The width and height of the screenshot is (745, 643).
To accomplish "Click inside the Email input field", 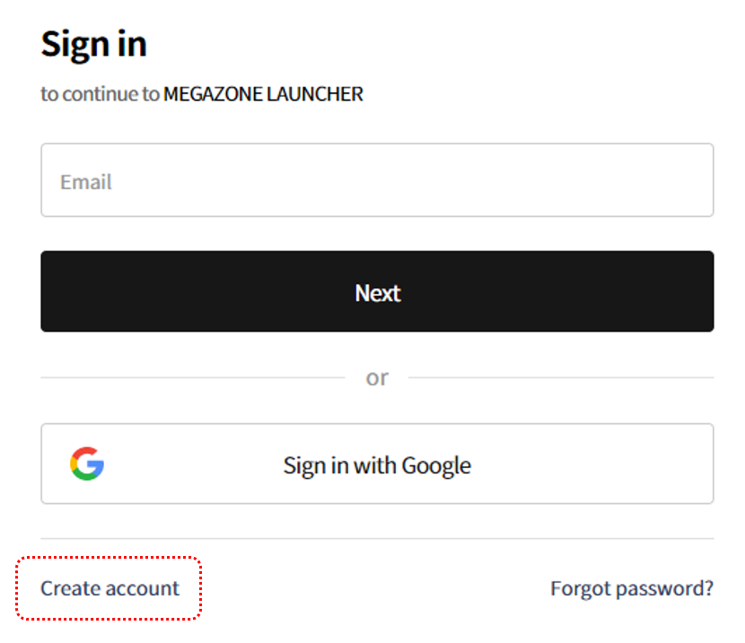I will (377, 180).
